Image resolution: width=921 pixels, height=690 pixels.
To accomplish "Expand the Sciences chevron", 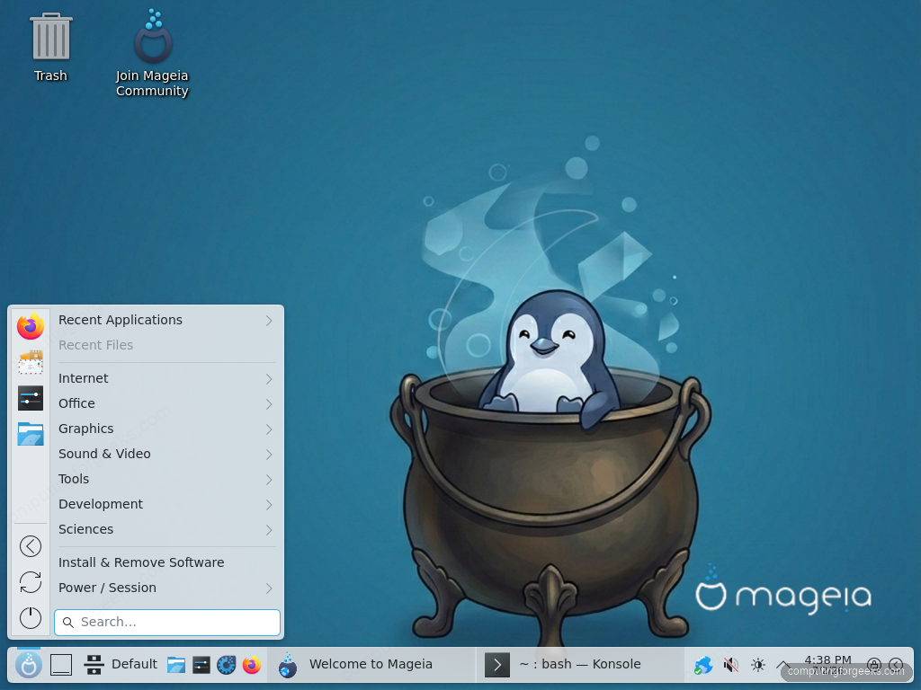I will coord(268,530).
